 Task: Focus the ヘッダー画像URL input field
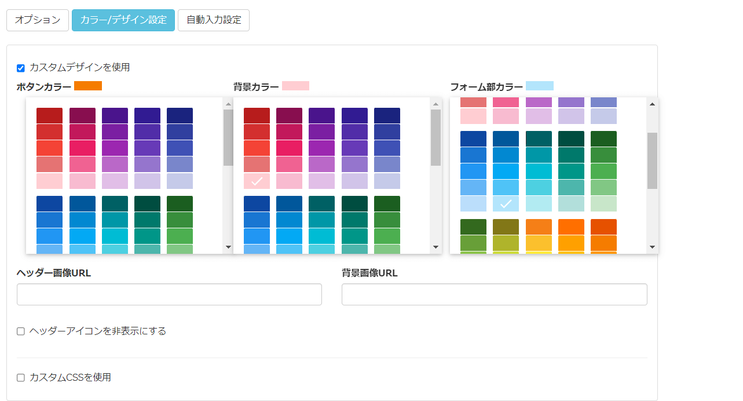(x=169, y=294)
